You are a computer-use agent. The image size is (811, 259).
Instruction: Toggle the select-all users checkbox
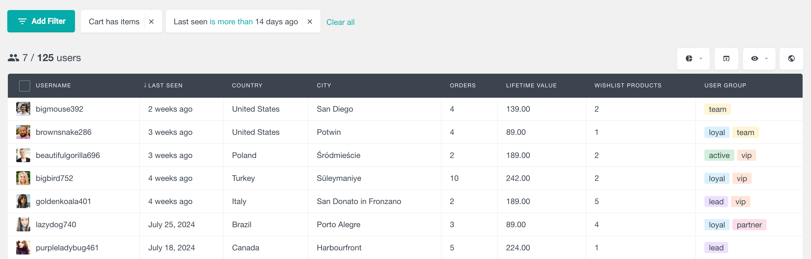tap(25, 86)
